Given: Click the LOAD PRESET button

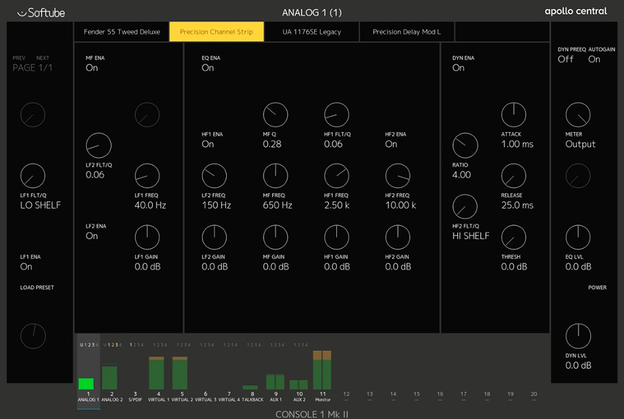Looking at the screenshot, I should (x=37, y=288).
